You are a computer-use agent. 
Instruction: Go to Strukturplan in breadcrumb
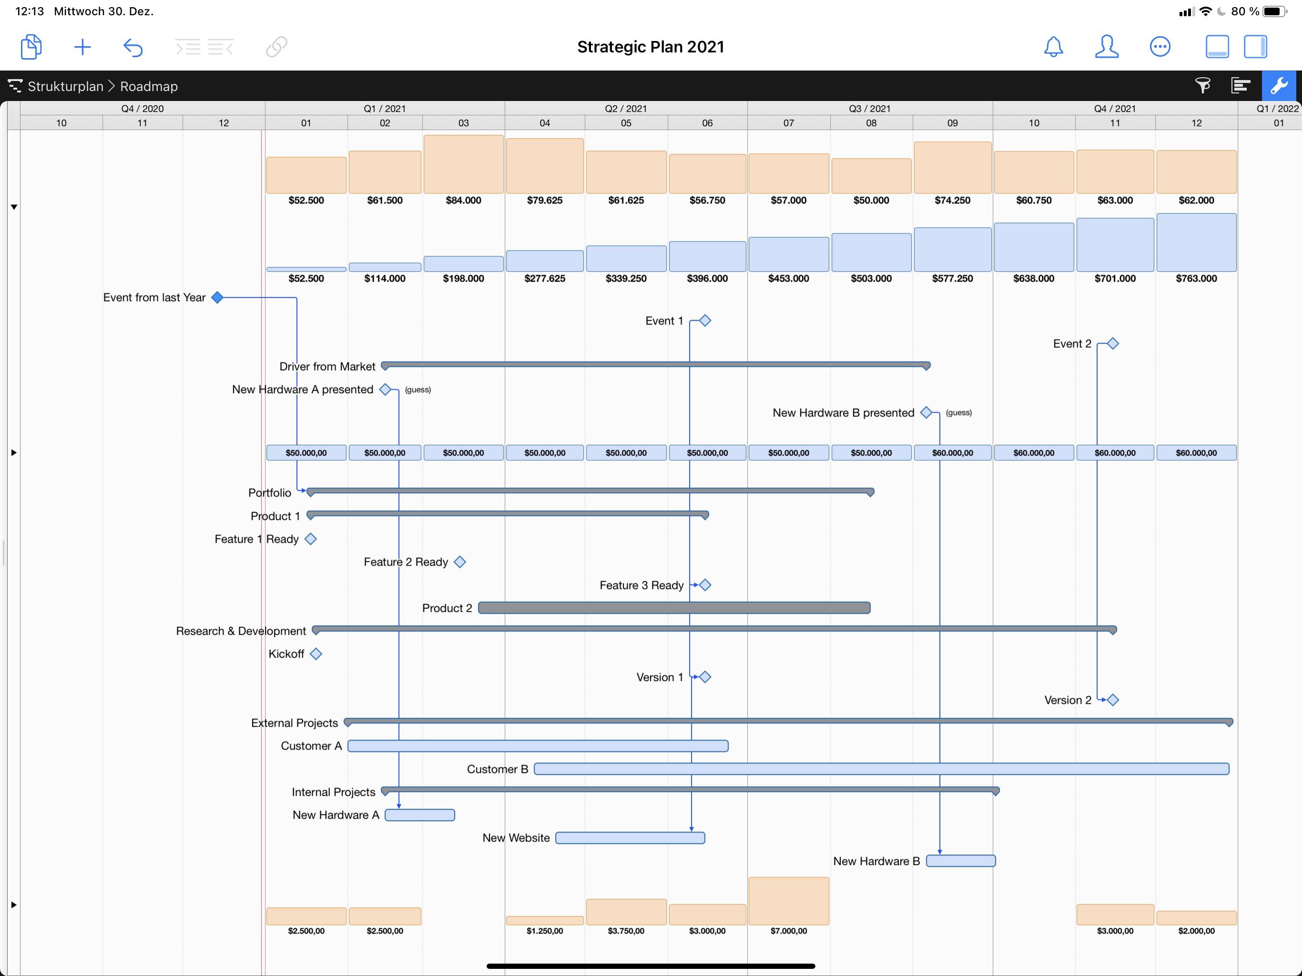(x=65, y=87)
